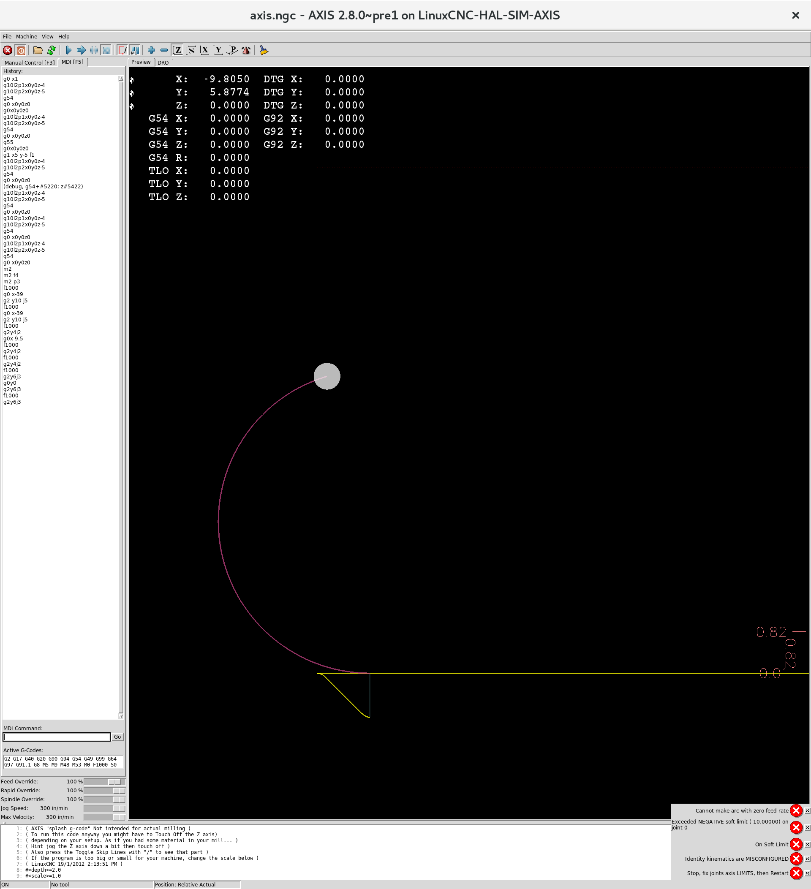Switch to the DRO tab
This screenshot has width=811, height=889.
(x=163, y=63)
